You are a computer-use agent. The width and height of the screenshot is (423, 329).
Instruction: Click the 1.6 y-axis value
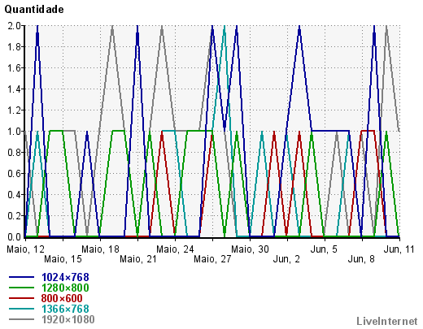click(15, 68)
